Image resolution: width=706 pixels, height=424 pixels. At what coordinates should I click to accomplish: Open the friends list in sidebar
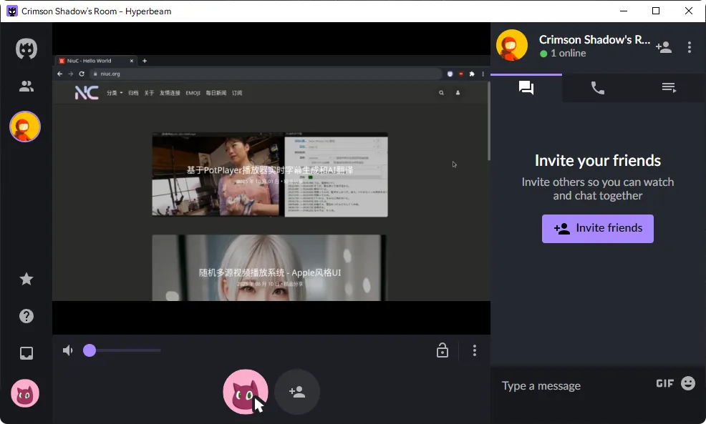click(26, 87)
